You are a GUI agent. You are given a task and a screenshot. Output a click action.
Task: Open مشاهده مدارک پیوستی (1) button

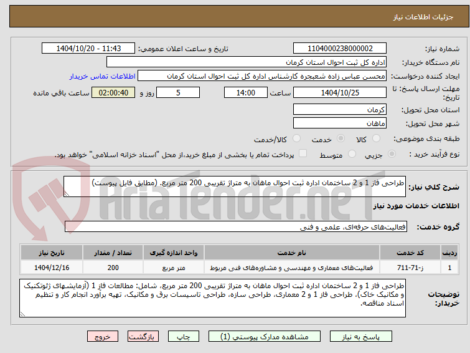(x=265, y=337)
